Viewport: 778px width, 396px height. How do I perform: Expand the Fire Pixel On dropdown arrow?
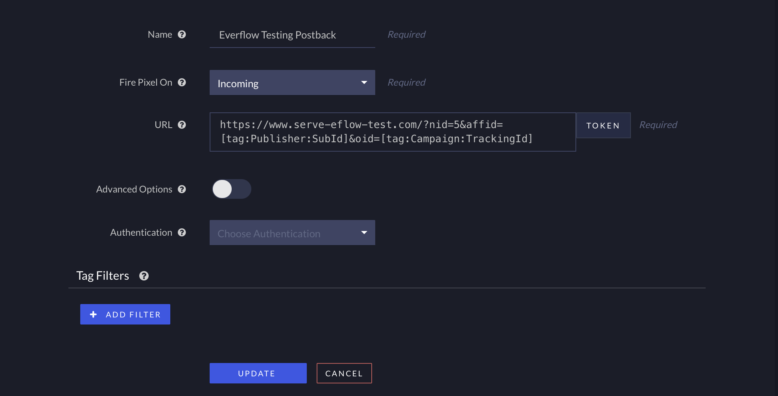coord(364,82)
